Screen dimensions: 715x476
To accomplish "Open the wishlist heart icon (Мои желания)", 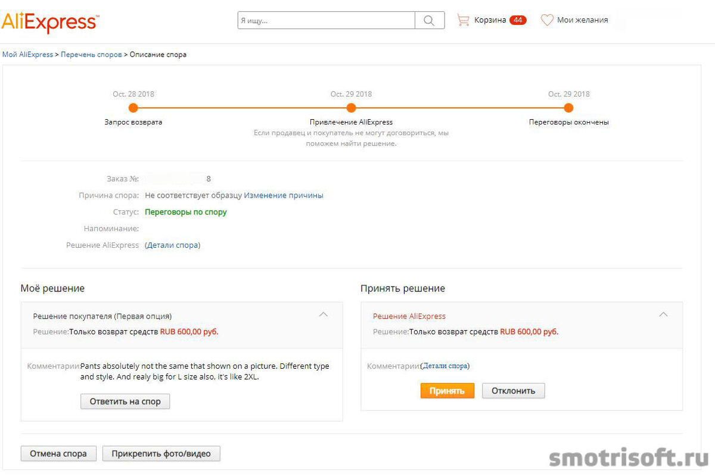I will click(x=547, y=20).
